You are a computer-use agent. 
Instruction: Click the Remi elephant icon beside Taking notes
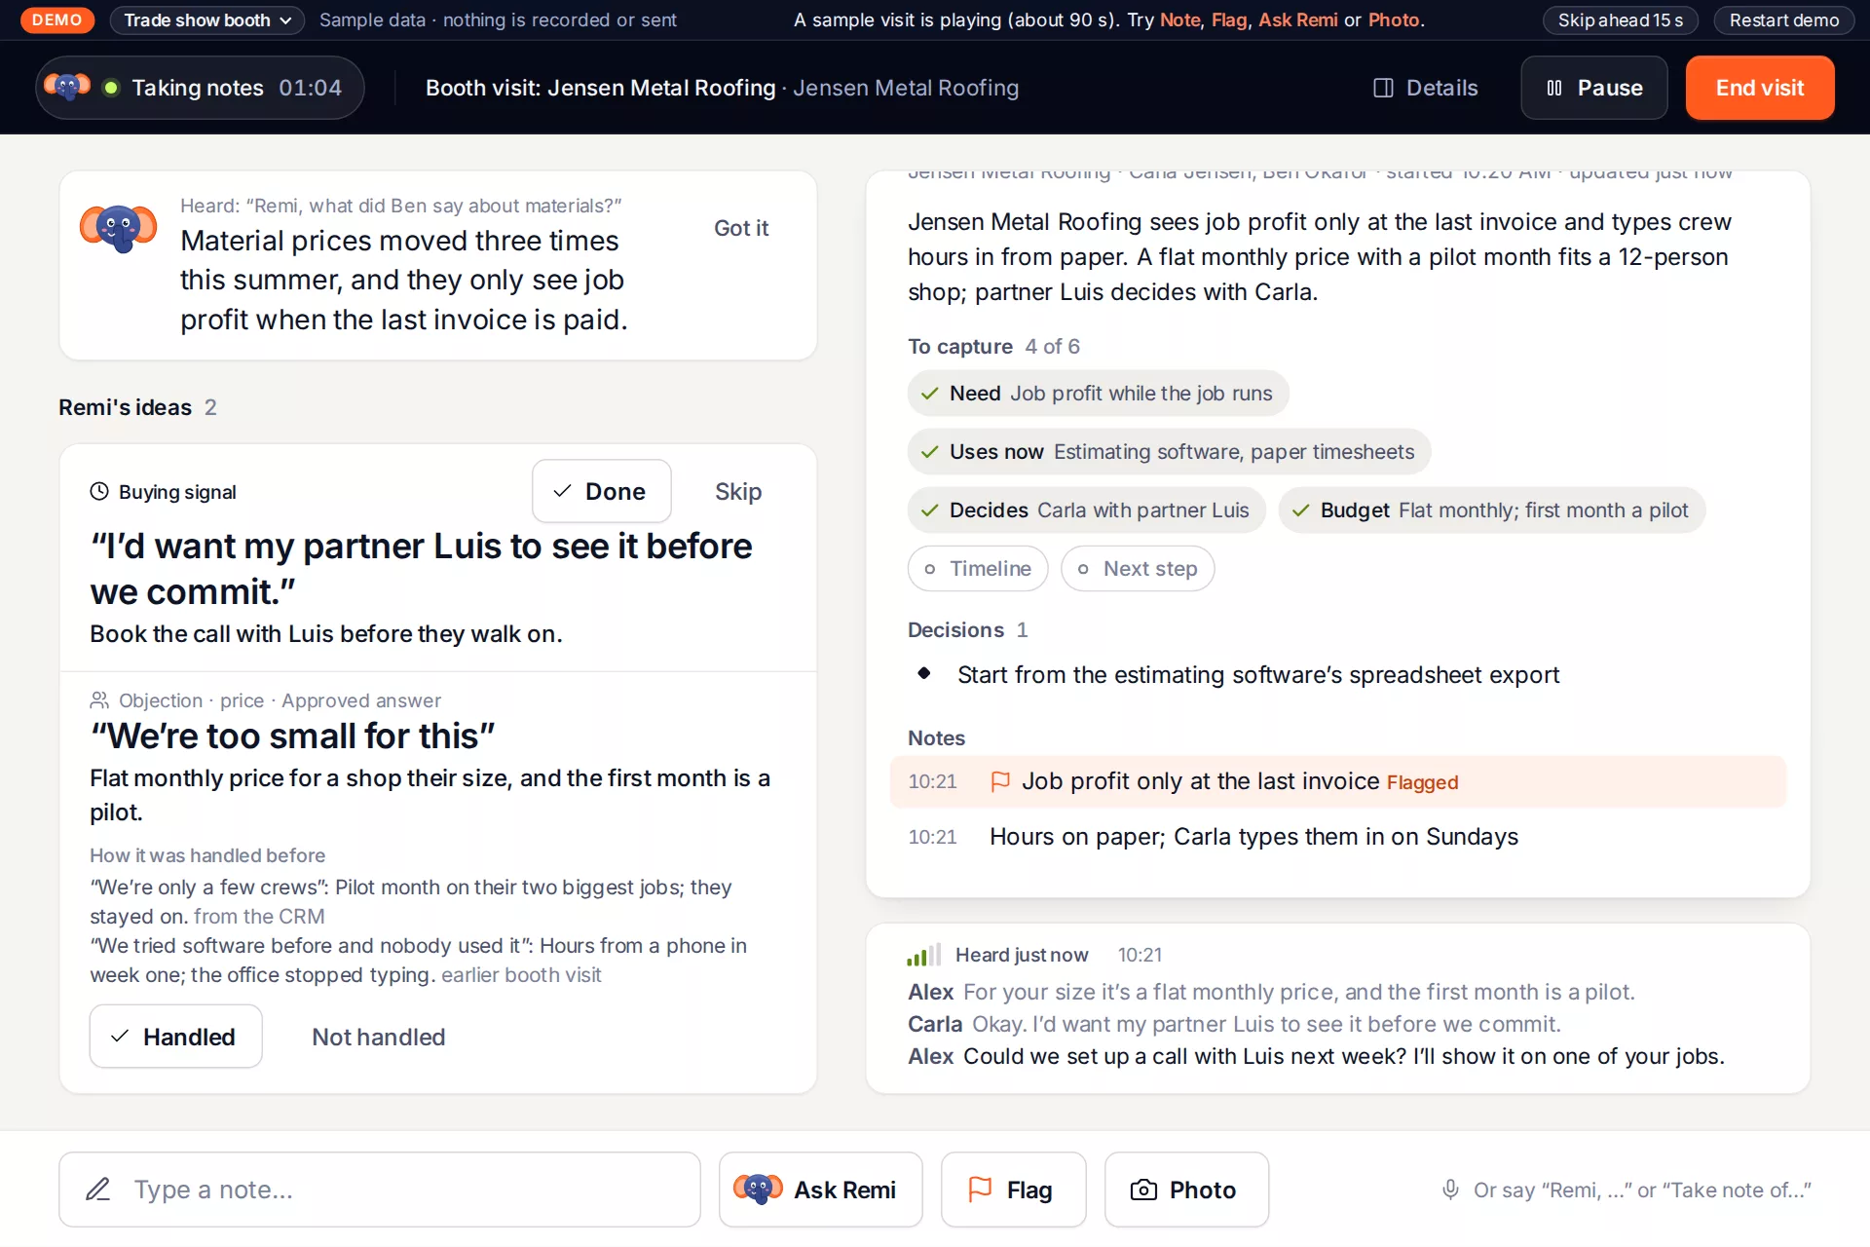67,88
